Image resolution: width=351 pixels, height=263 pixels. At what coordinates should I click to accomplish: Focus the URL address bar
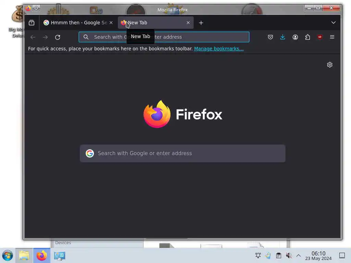tap(164, 37)
